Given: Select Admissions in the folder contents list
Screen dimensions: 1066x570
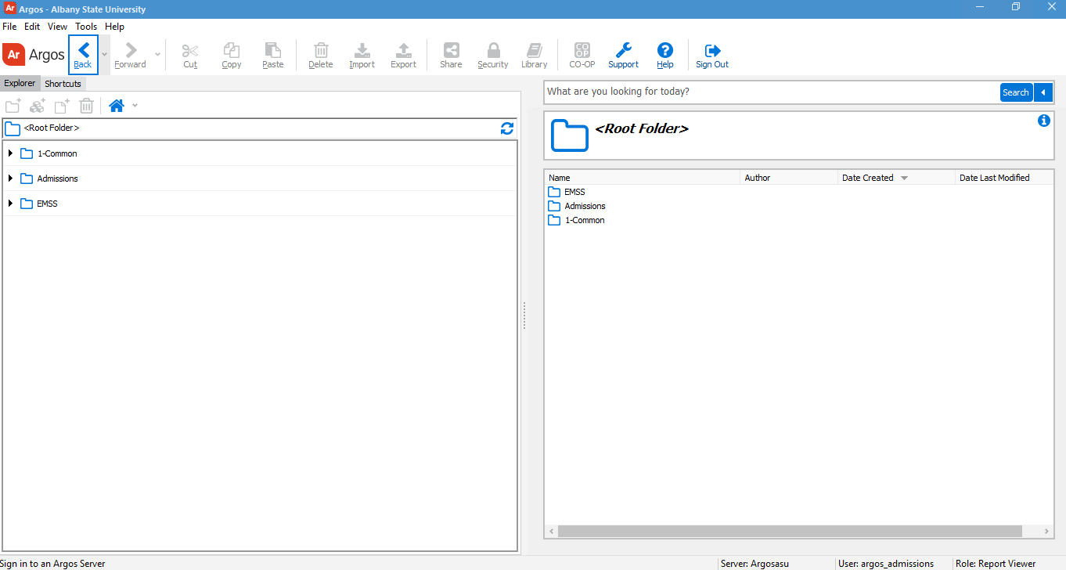Looking at the screenshot, I should click(x=585, y=206).
